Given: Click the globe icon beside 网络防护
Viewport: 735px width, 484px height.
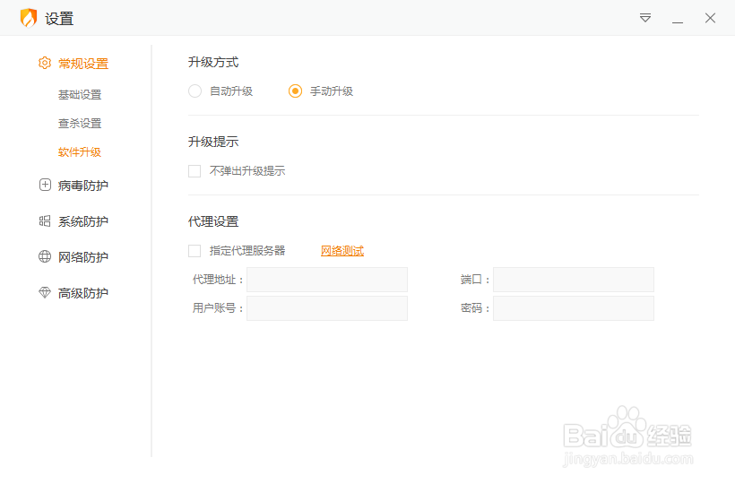Looking at the screenshot, I should click(45, 257).
